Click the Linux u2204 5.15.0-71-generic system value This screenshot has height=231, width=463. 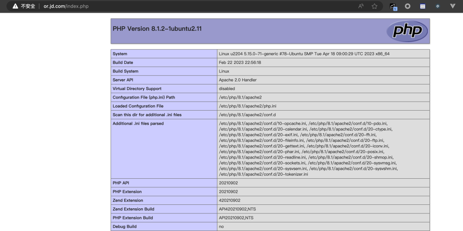pyautogui.click(x=304, y=54)
